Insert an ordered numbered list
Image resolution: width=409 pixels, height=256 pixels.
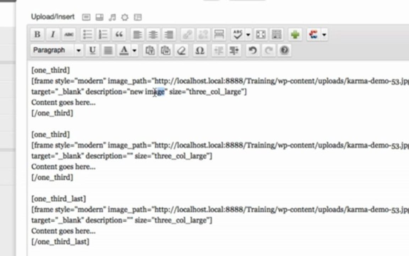click(103, 34)
